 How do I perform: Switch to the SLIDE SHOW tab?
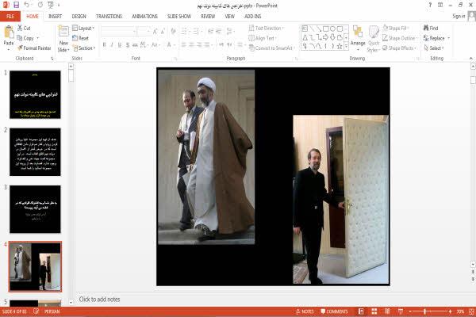pos(179,16)
